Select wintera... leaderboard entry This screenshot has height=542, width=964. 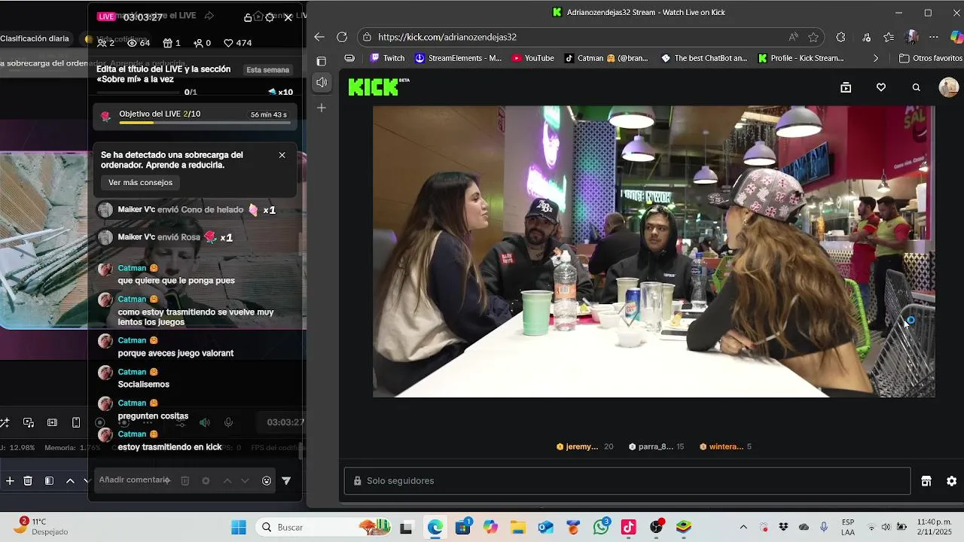coord(725,446)
